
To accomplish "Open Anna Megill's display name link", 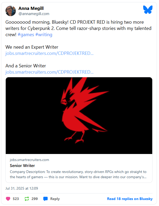I will 31,8.
